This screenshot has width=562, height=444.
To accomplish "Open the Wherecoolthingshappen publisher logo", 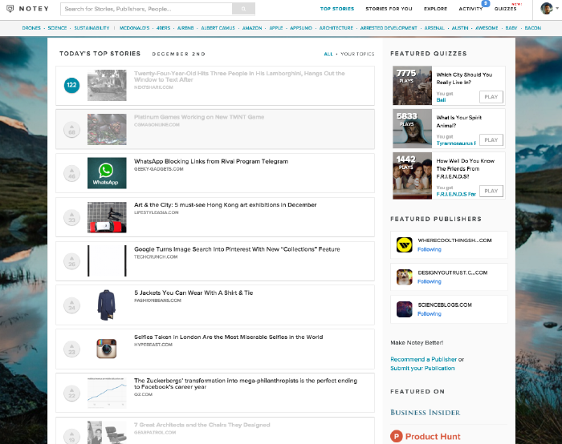I will [x=405, y=245].
